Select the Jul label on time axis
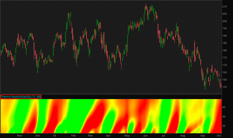Screen dimensions: 233x138 pyautogui.click(x=163, y=135)
